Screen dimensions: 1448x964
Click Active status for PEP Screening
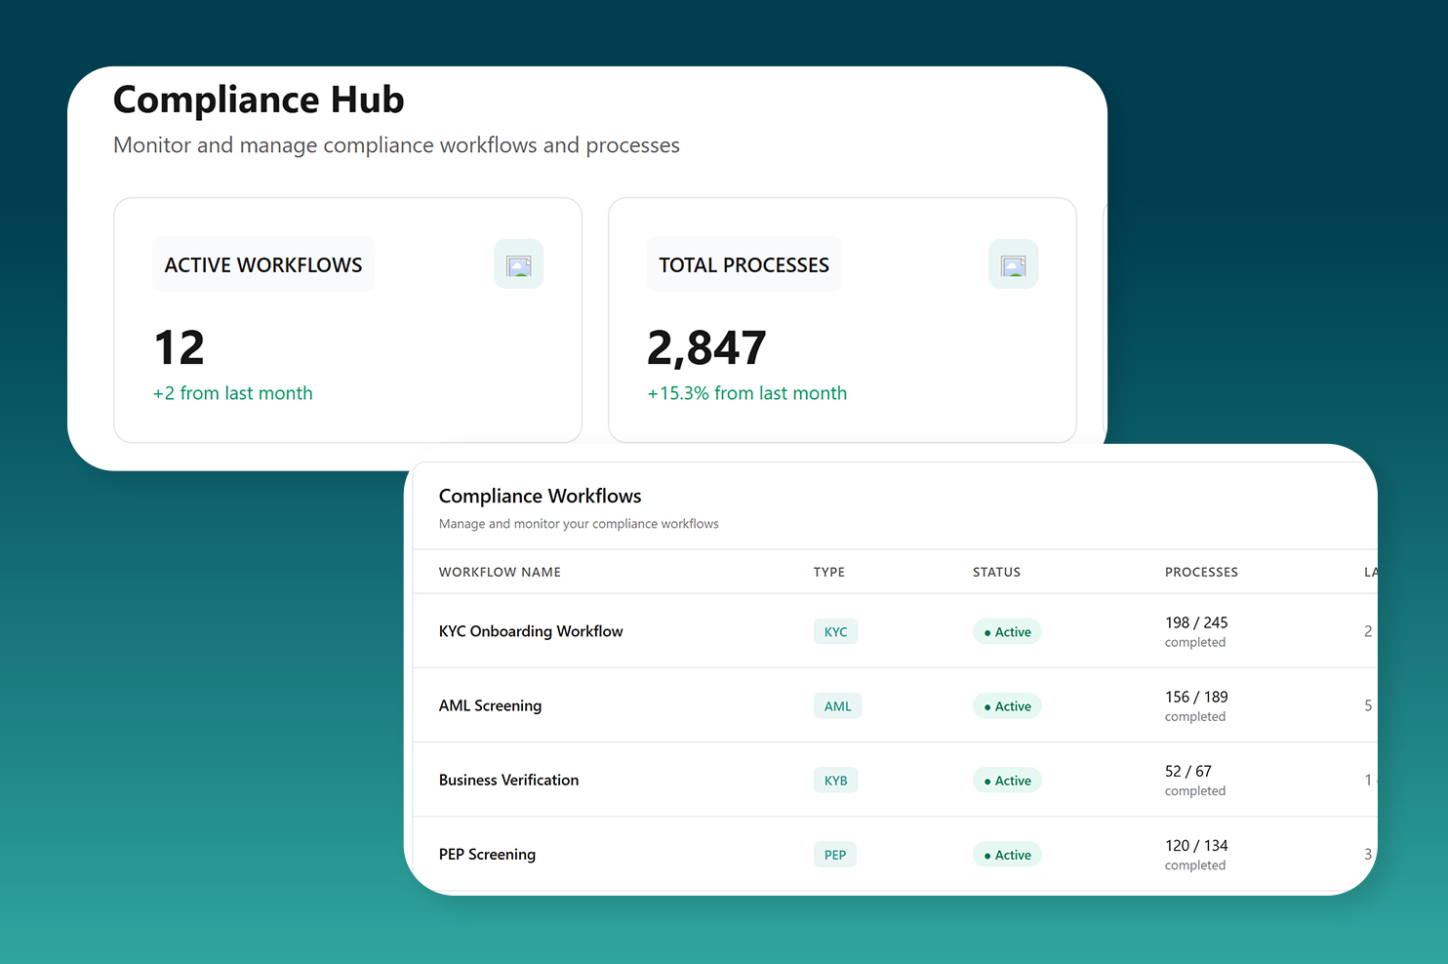tap(1007, 854)
